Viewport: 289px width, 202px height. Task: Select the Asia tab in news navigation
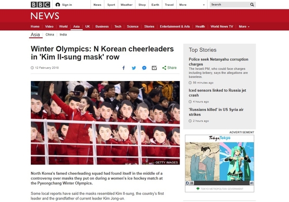[76, 26]
